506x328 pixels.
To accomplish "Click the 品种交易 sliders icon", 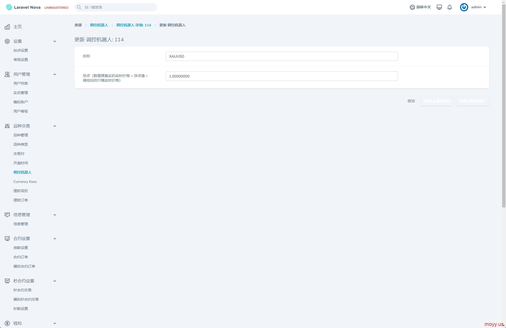I will click(7, 126).
